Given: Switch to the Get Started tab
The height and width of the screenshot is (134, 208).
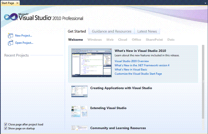Looking at the screenshot, I should pos(77,31).
